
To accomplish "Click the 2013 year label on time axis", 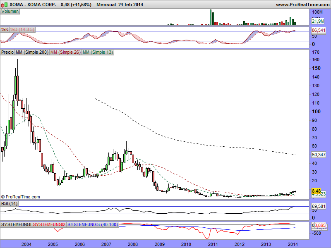I will click(x=266, y=244).
